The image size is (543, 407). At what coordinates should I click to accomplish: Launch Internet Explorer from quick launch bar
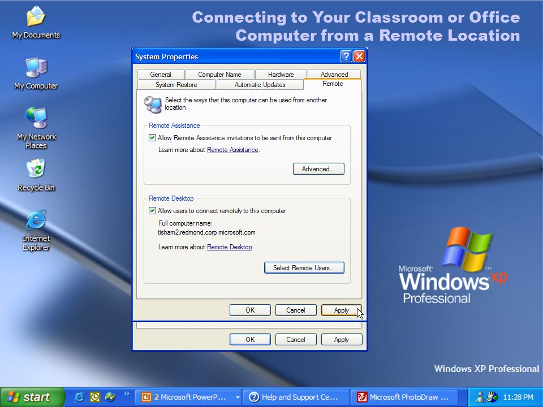pyautogui.click(x=79, y=397)
